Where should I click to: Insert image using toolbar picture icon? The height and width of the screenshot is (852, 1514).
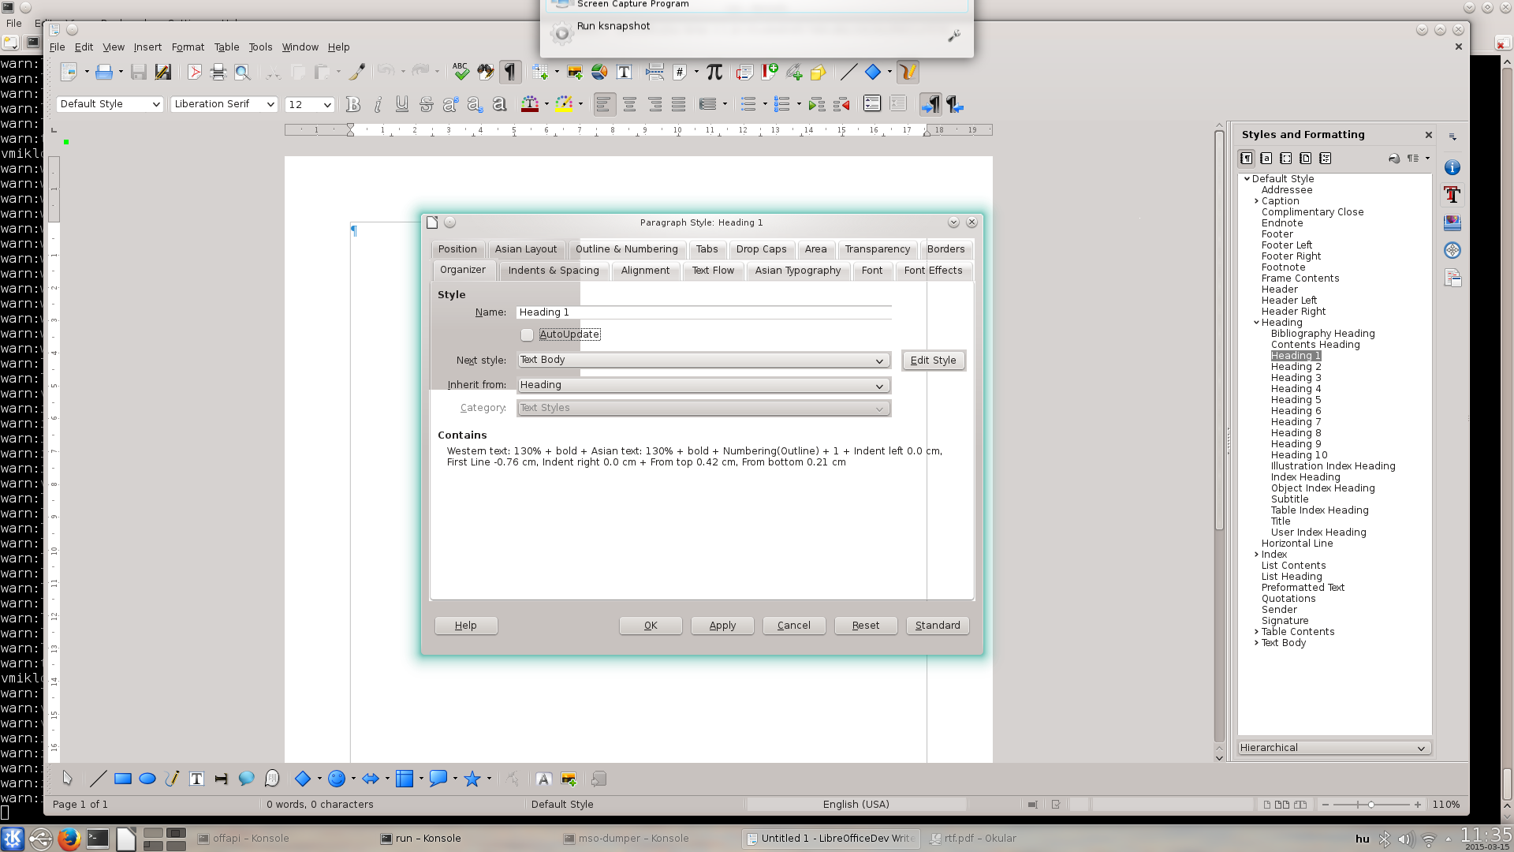pyautogui.click(x=575, y=73)
